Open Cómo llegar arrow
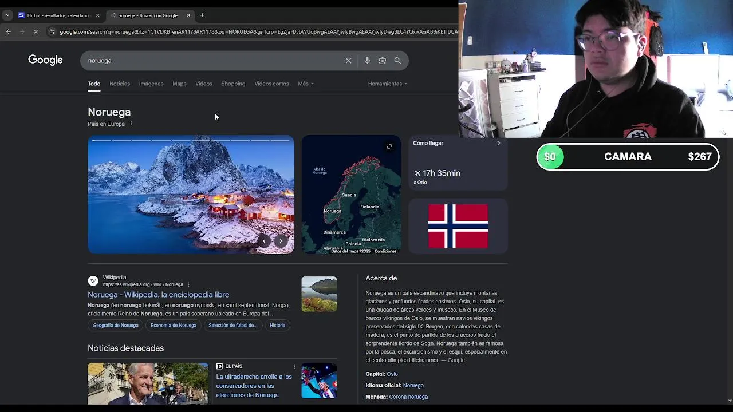The height and width of the screenshot is (412, 733). 498,143
